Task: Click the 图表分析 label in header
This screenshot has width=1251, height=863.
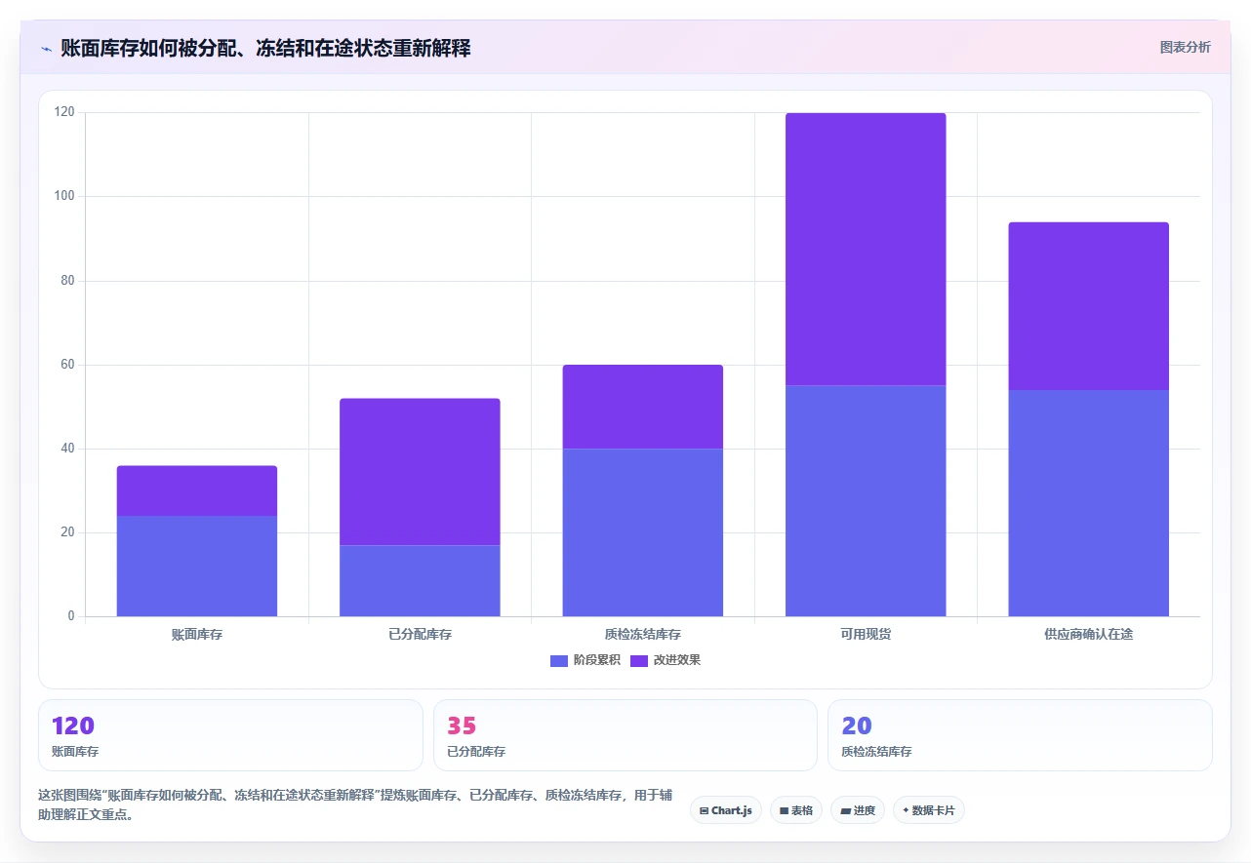Action: [1185, 47]
